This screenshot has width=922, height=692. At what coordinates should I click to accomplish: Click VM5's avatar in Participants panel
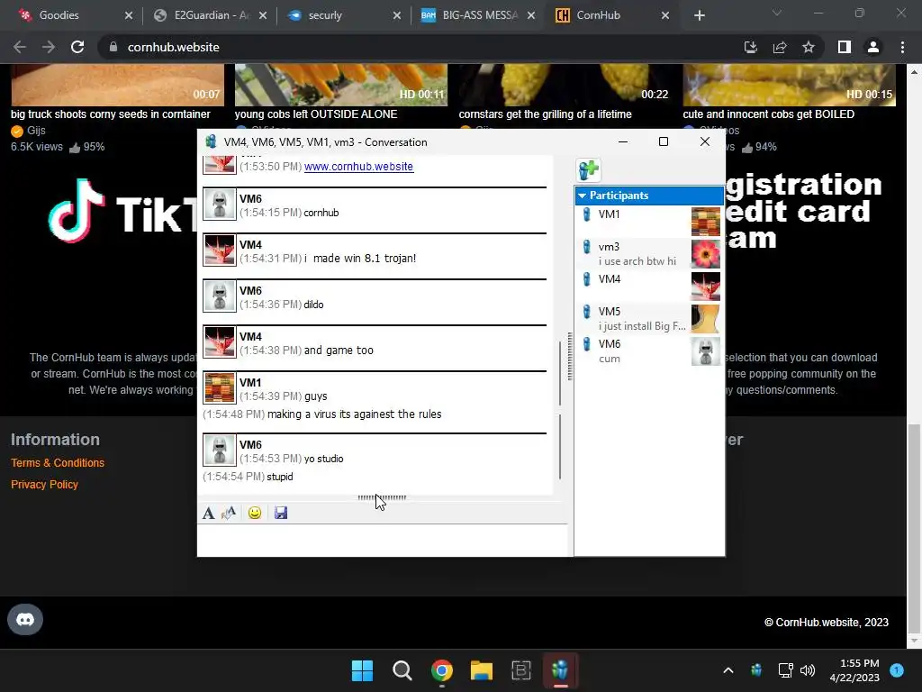point(706,319)
